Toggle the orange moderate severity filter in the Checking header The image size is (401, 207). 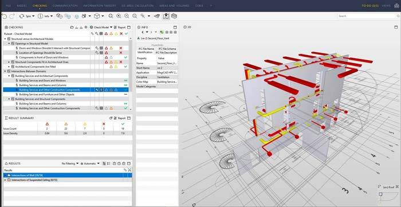tap(111, 34)
